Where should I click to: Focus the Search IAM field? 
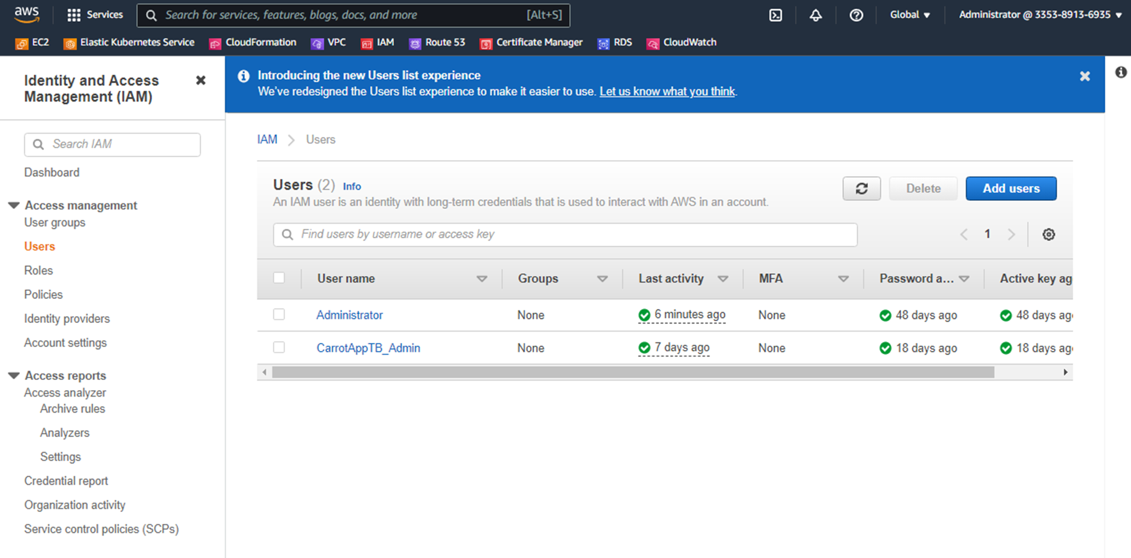coord(113,144)
